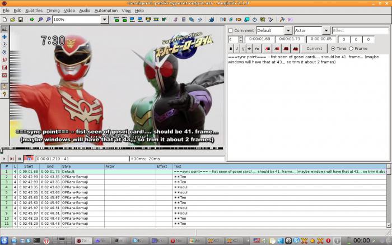Click the layer number spinner arrows
392x245 pixels.
pyautogui.click(x=241, y=39)
